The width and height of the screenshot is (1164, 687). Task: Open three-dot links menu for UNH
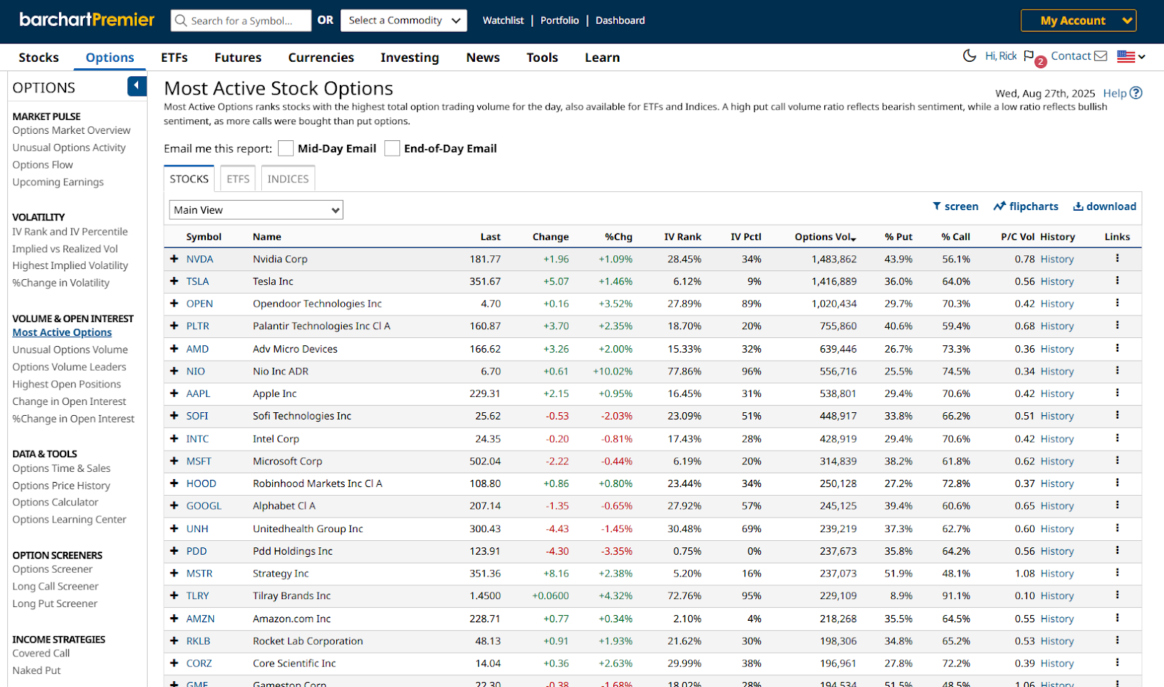coord(1117,528)
